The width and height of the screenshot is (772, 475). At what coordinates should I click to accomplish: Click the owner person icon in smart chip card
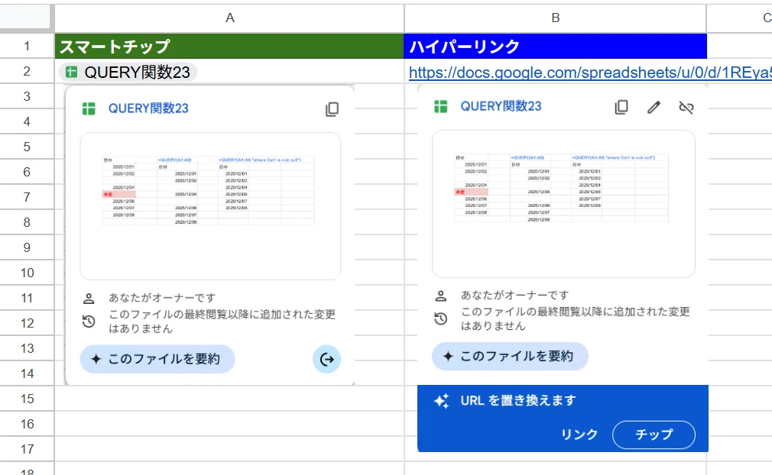click(89, 299)
